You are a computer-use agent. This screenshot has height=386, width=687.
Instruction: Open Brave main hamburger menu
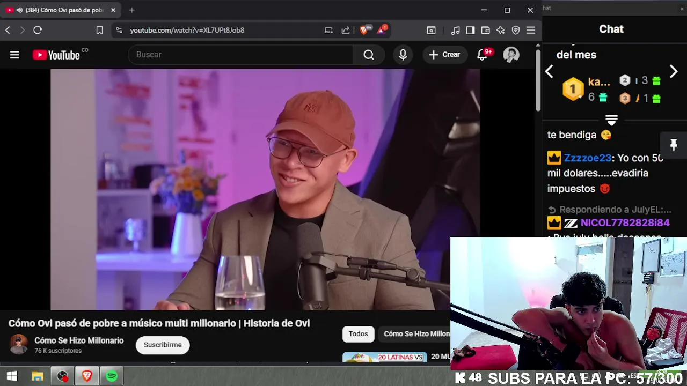tap(531, 30)
